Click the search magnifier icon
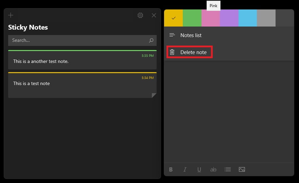This screenshot has width=299, height=183. pos(151,40)
